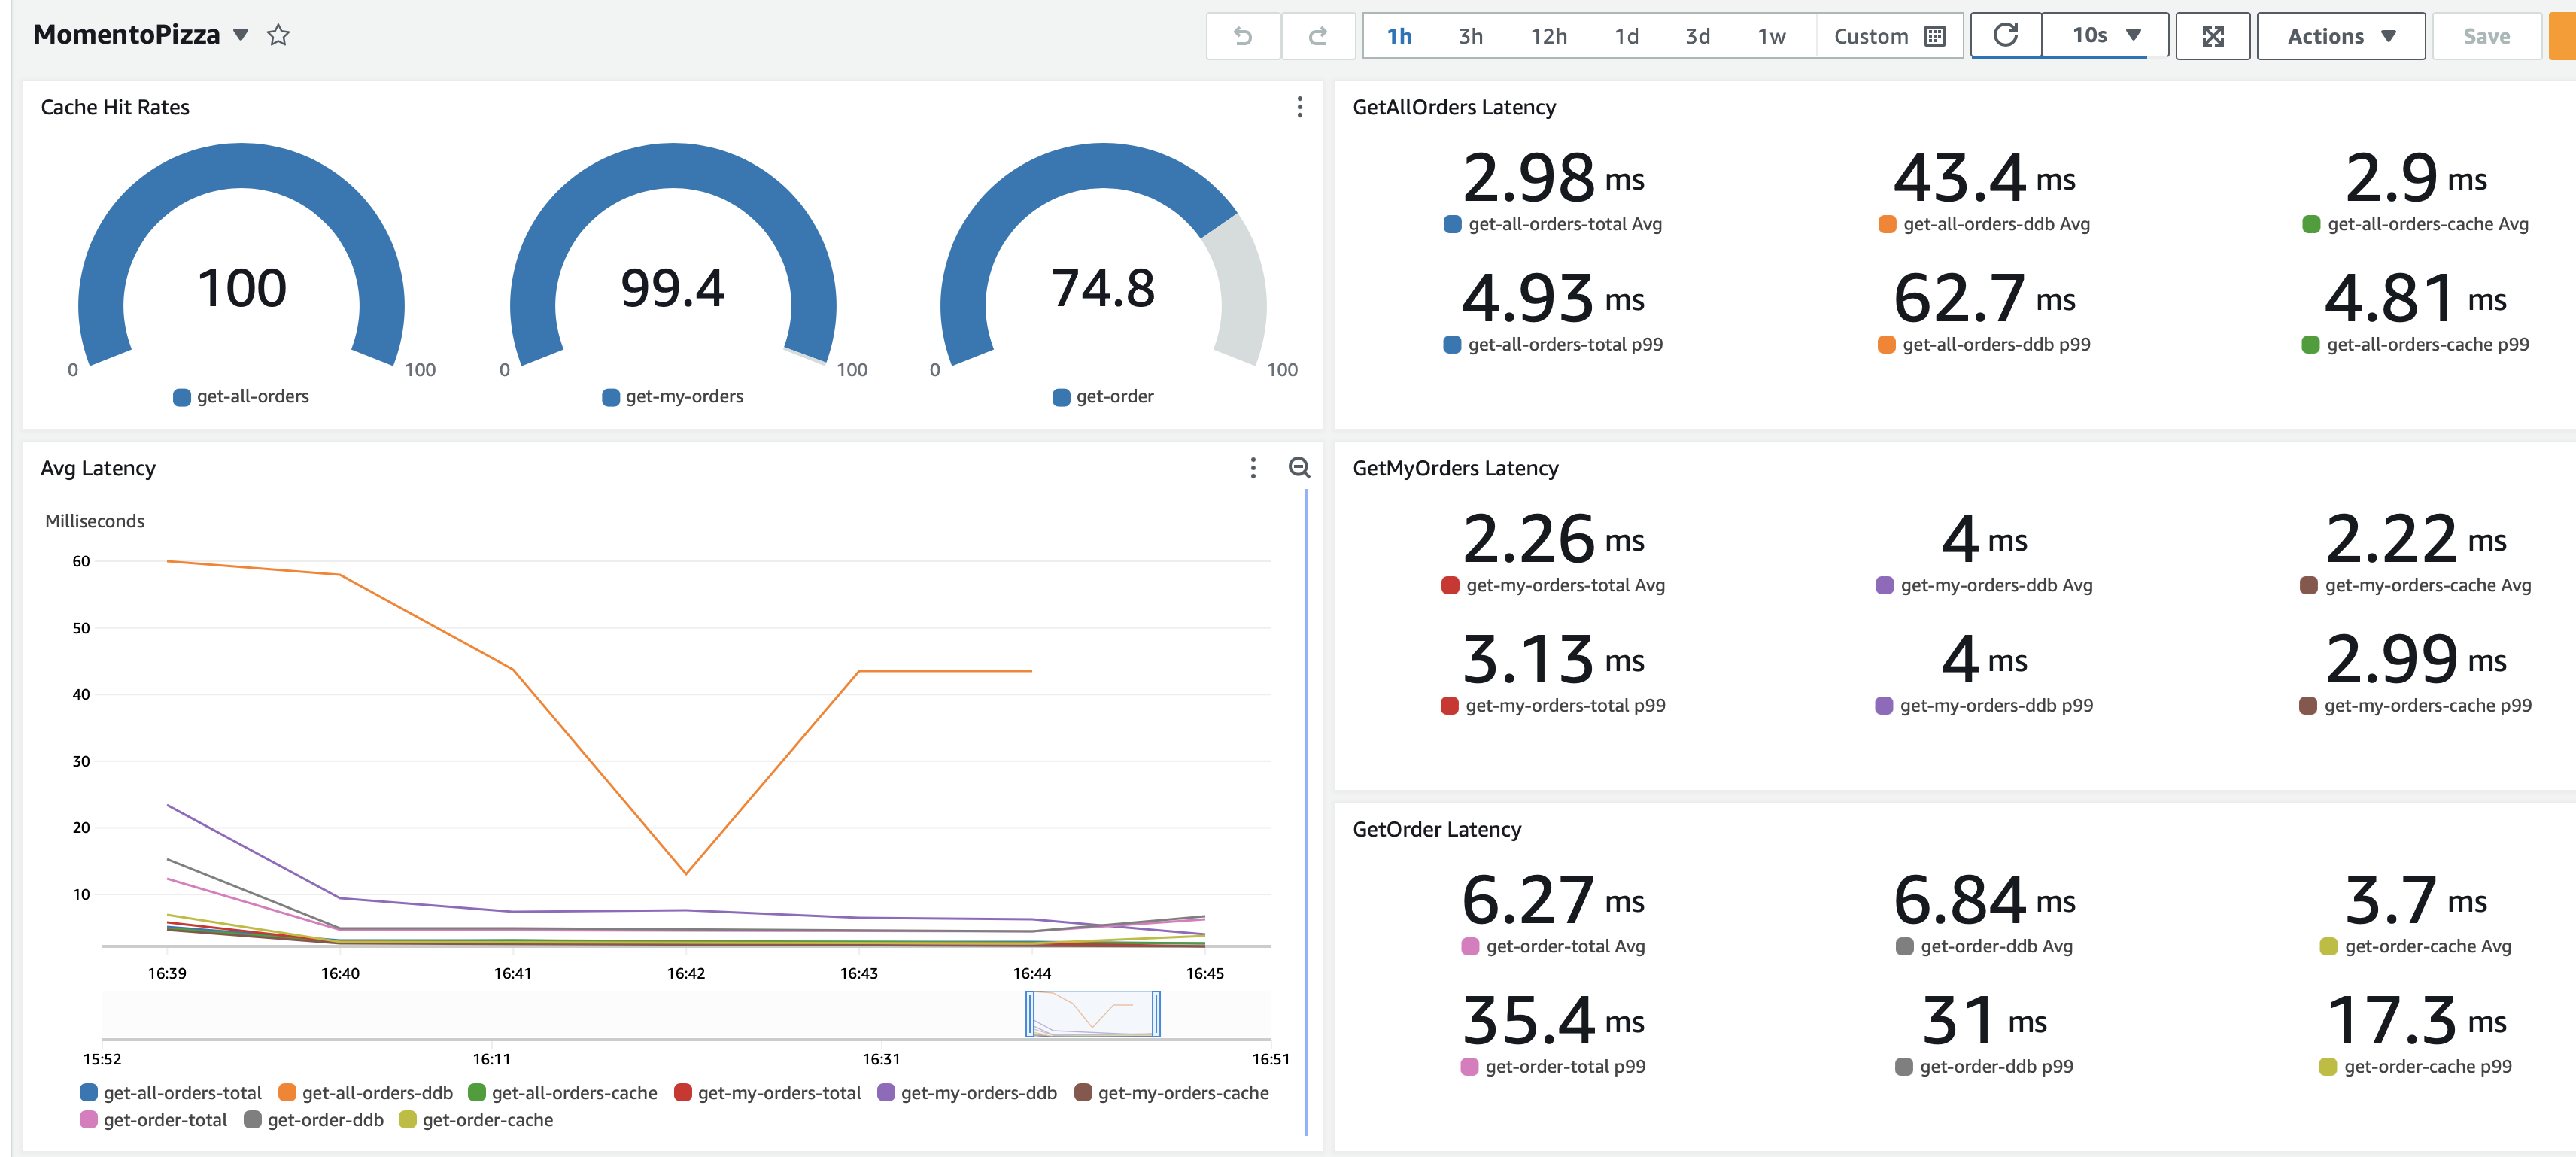Favorite the dashboard with star icon
The height and width of the screenshot is (1157, 2576).
click(x=278, y=36)
